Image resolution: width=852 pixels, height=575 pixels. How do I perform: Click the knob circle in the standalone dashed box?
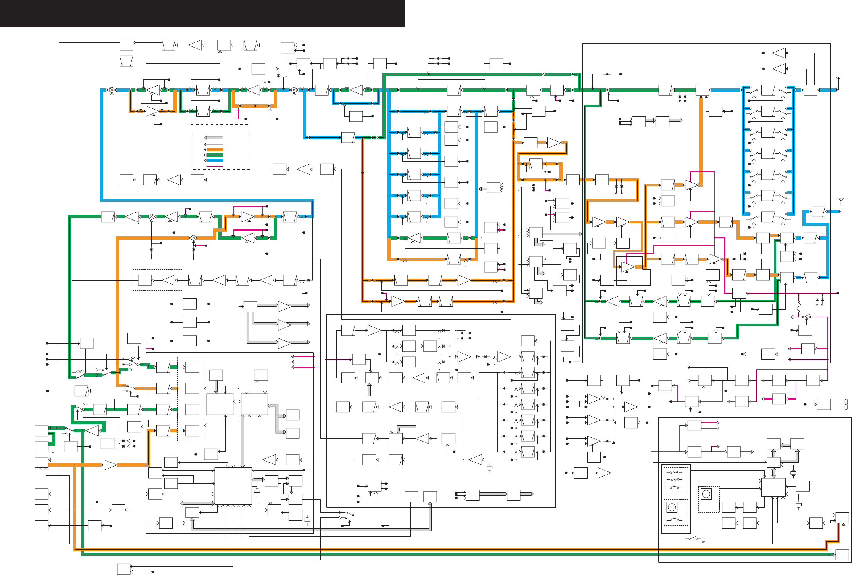point(706,494)
